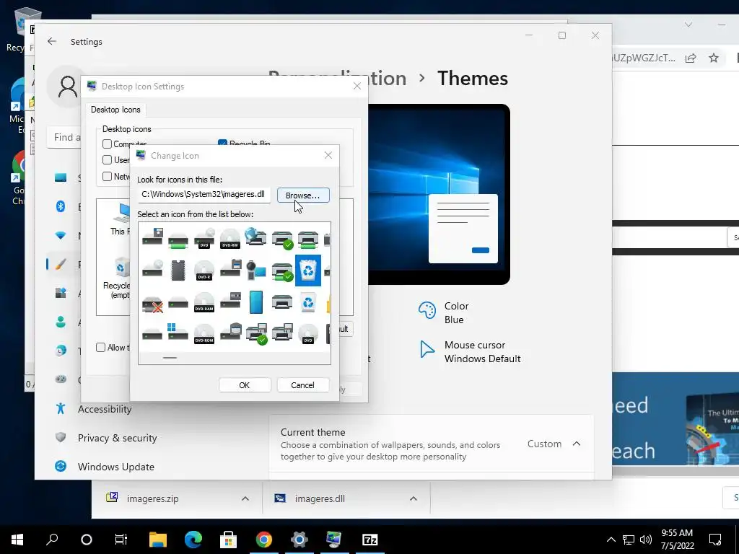Click the theme desktop preview thumbnail
Viewport: 739px width, 554px height.
click(438, 194)
